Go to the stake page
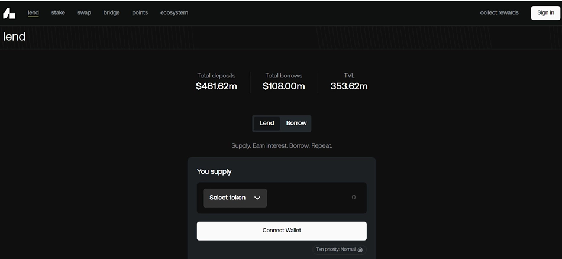562x259 pixels. (x=58, y=12)
